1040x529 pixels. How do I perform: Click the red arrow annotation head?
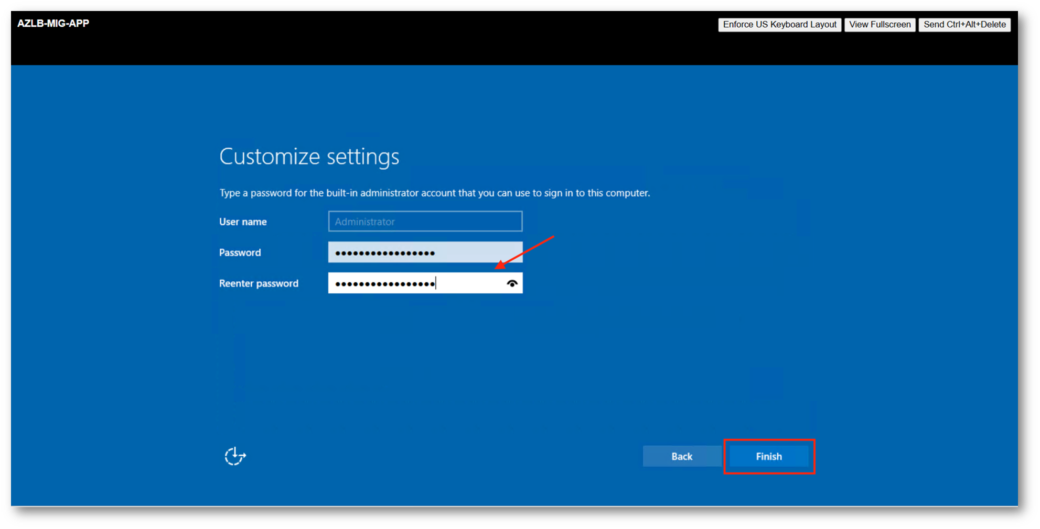(x=500, y=265)
